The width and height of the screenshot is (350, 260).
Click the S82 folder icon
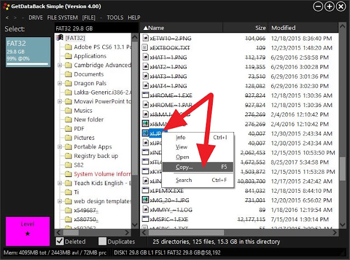point(68,165)
